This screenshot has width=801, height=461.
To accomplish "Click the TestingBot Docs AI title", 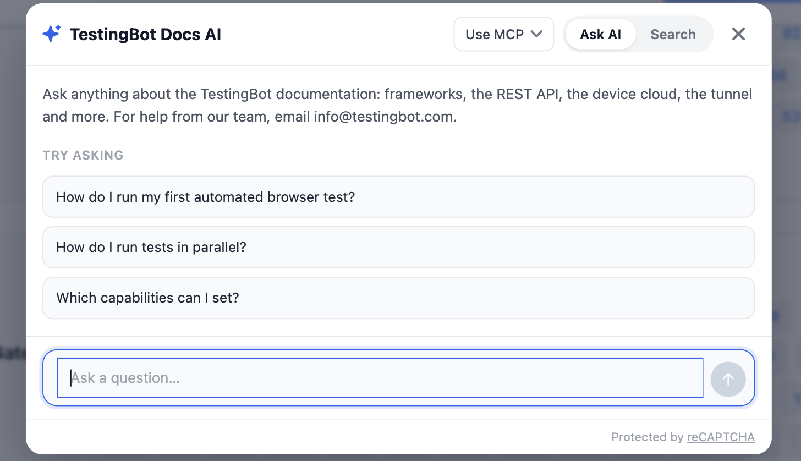I will [145, 35].
